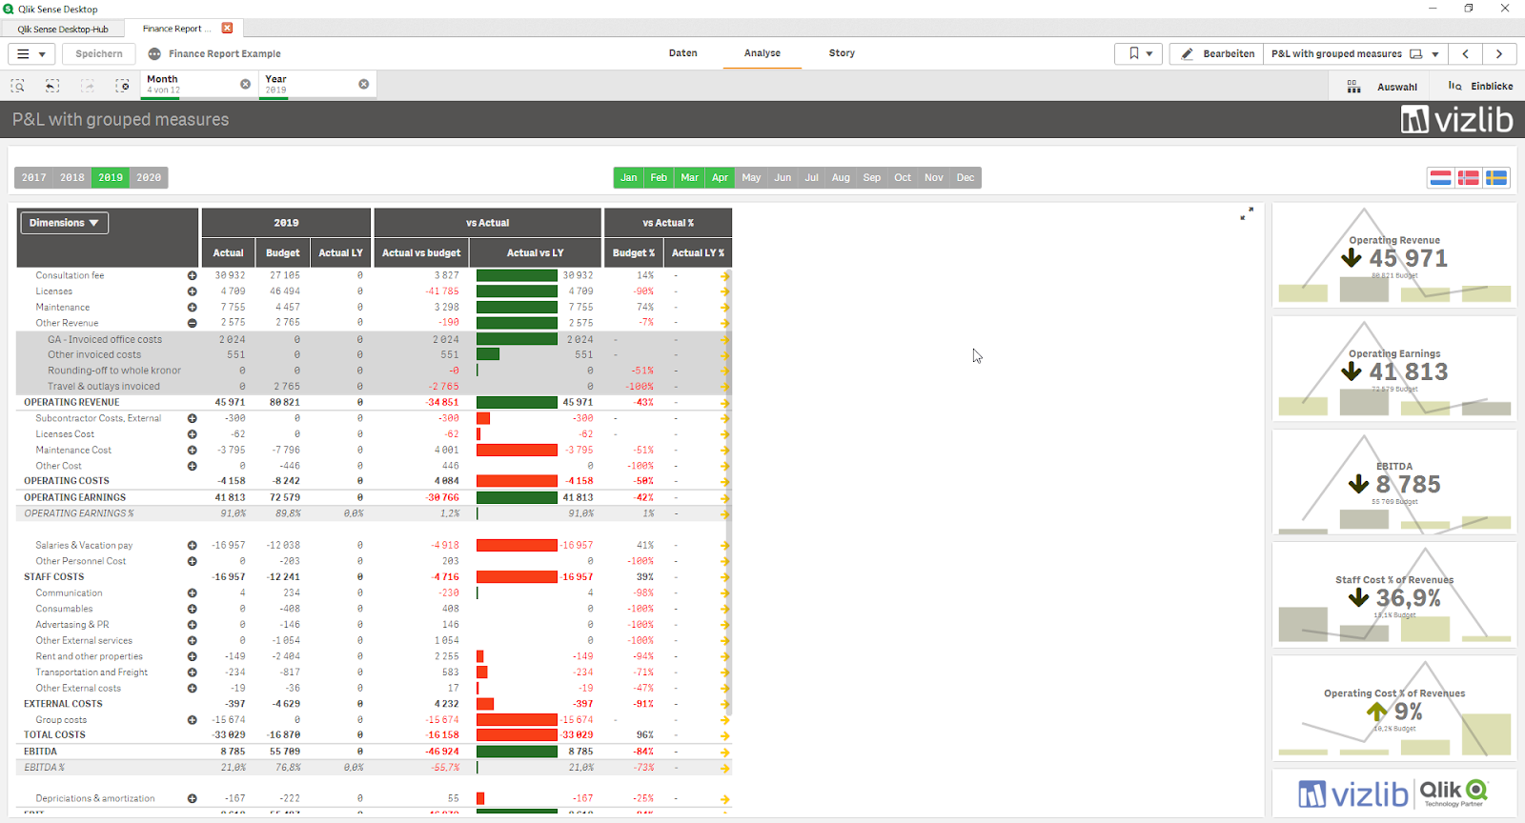Open the bookmarks icon dropdown
Image resolution: width=1525 pixels, height=823 pixels.
1140,53
